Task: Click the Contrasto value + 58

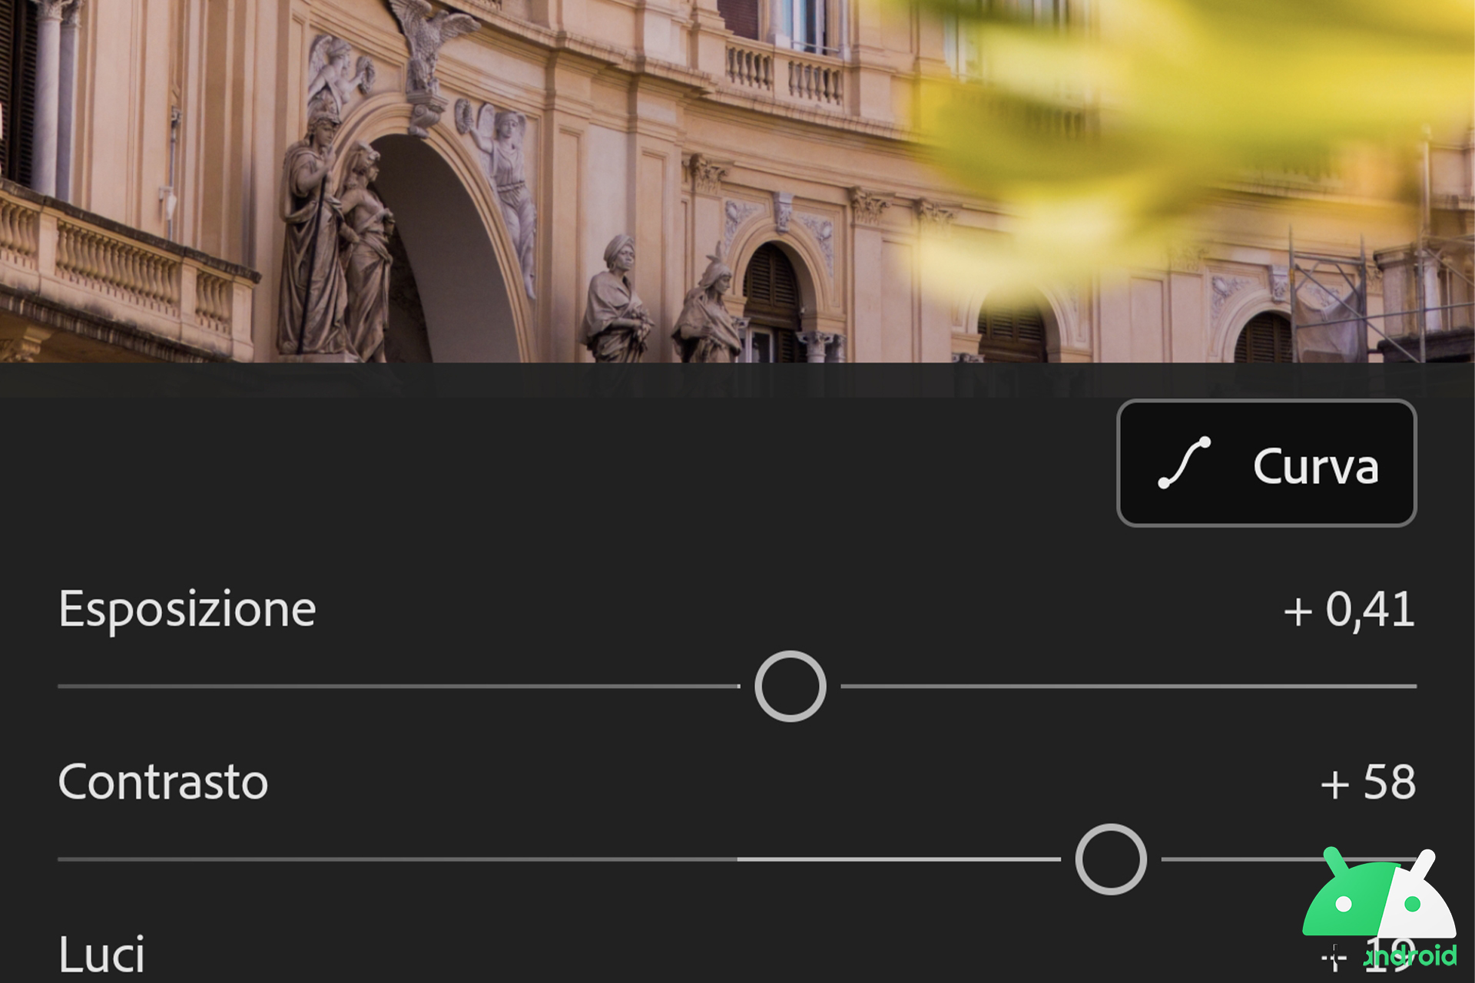Action: click(x=1367, y=783)
